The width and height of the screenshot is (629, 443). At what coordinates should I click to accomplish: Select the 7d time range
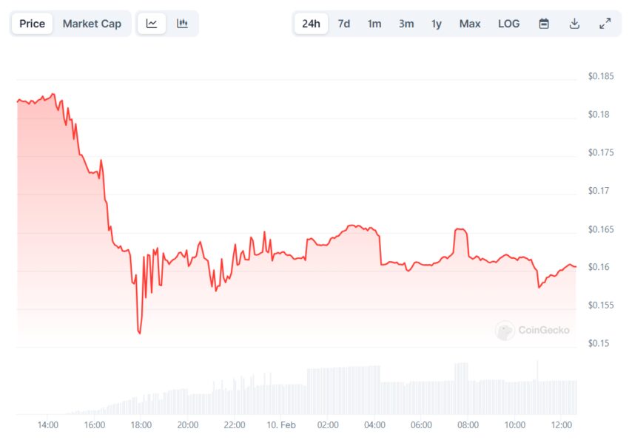click(344, 24)
